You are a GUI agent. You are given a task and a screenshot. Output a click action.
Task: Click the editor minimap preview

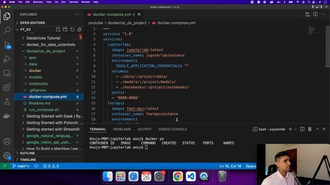(311, 30)
